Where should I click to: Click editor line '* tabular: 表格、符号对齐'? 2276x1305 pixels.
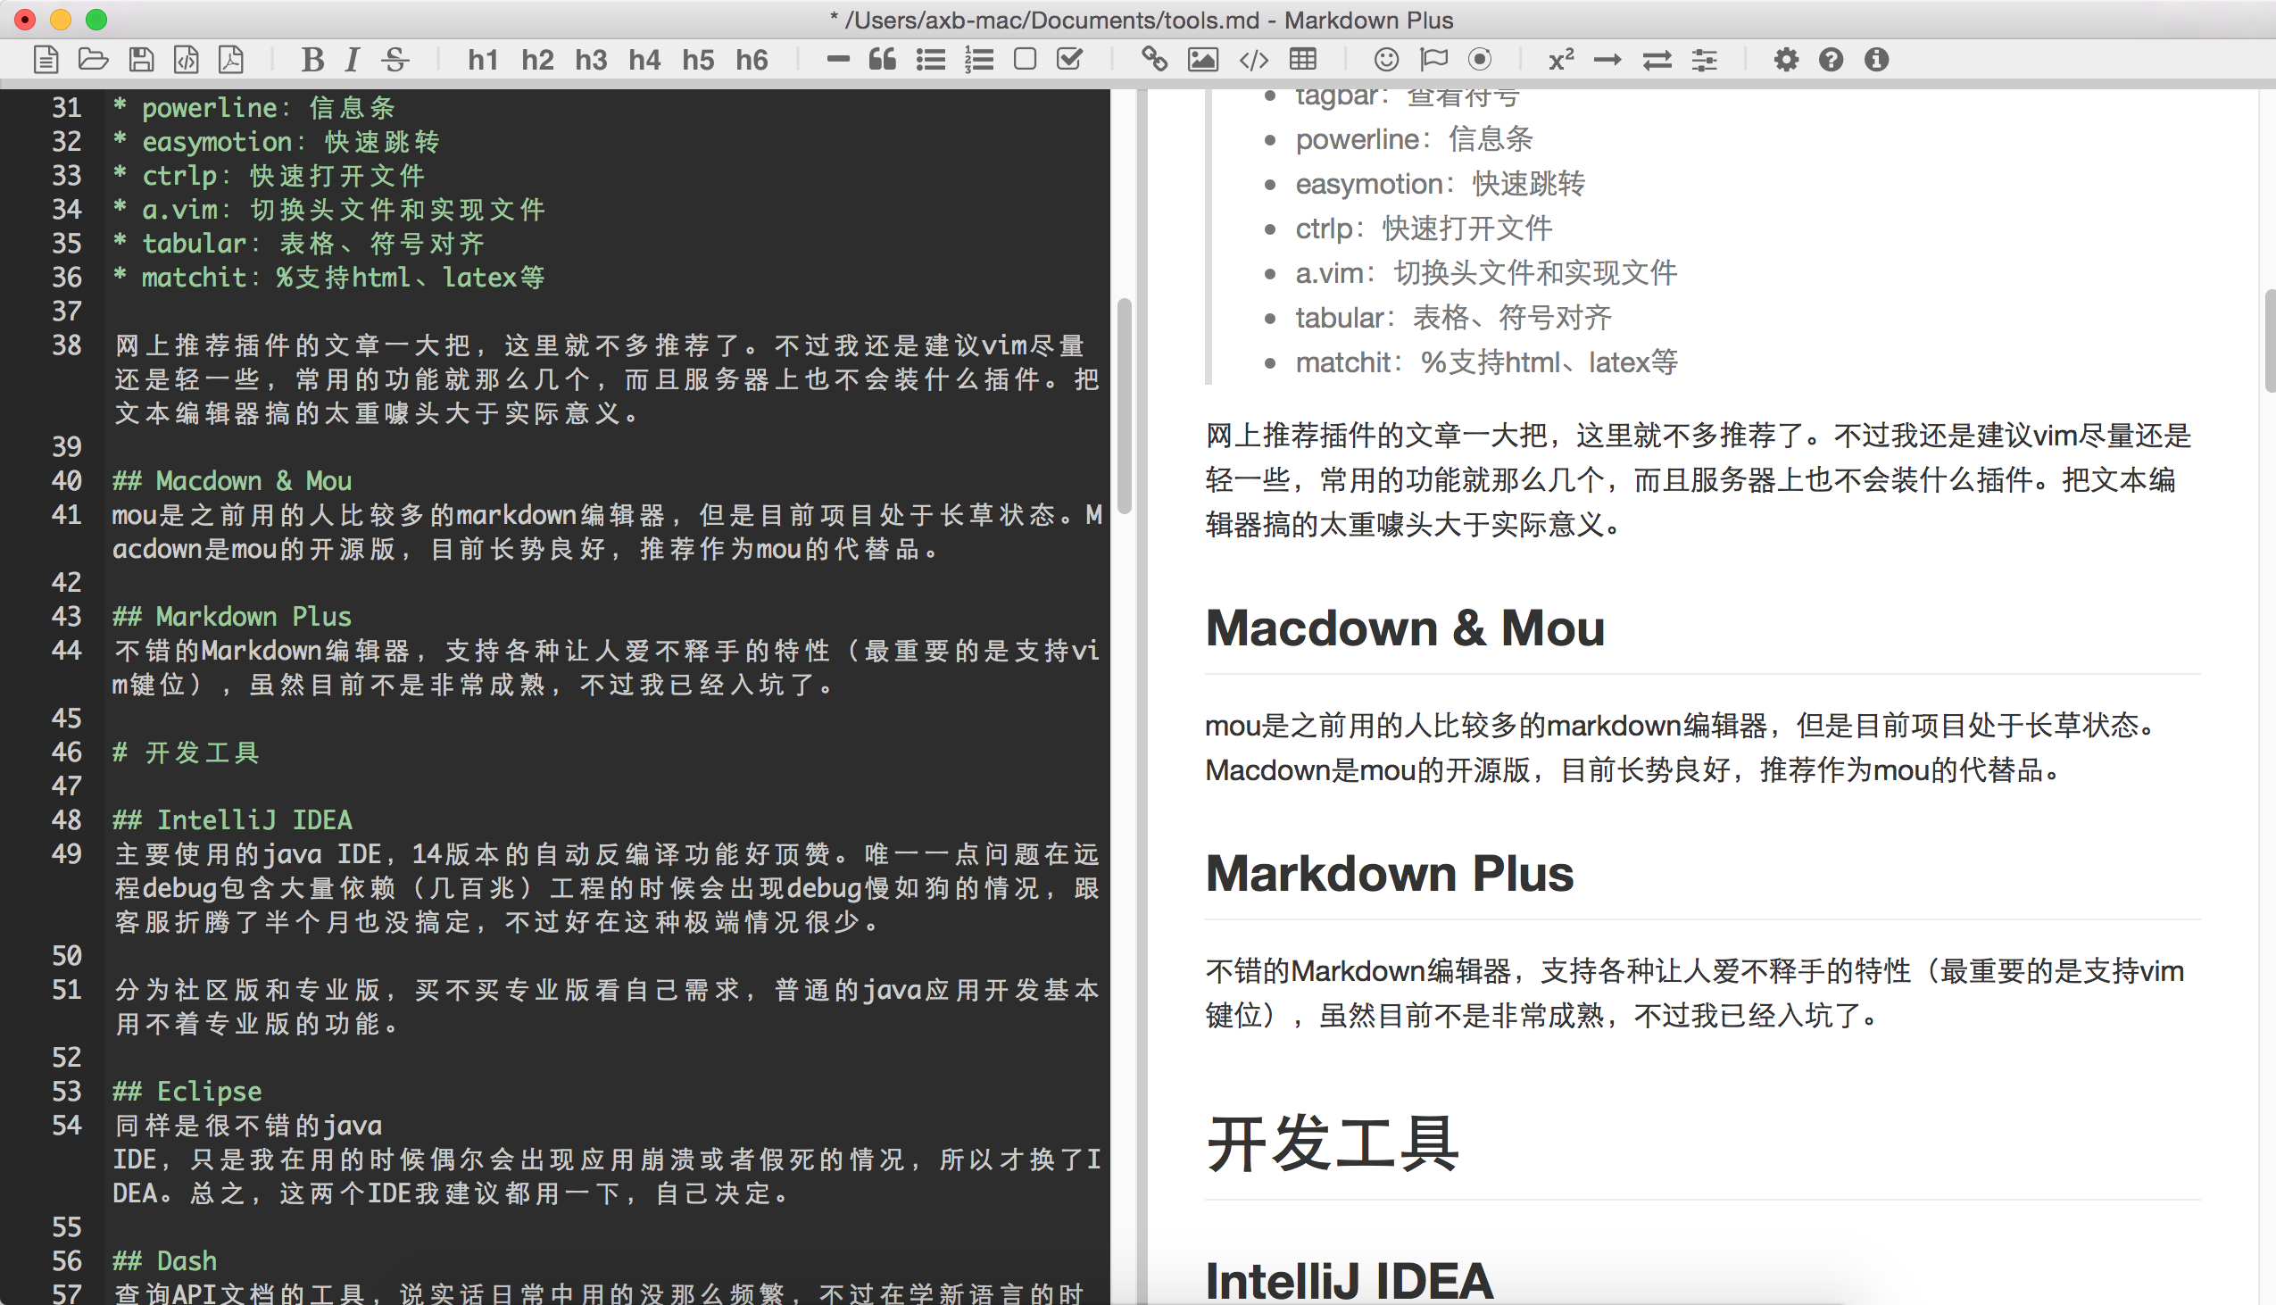298,244
